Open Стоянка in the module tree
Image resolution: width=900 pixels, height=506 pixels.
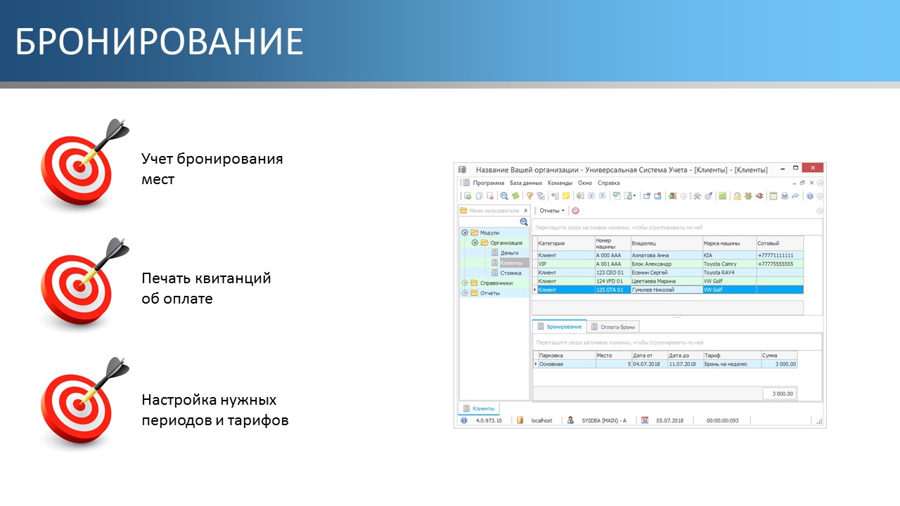click(x=510, y=273)
